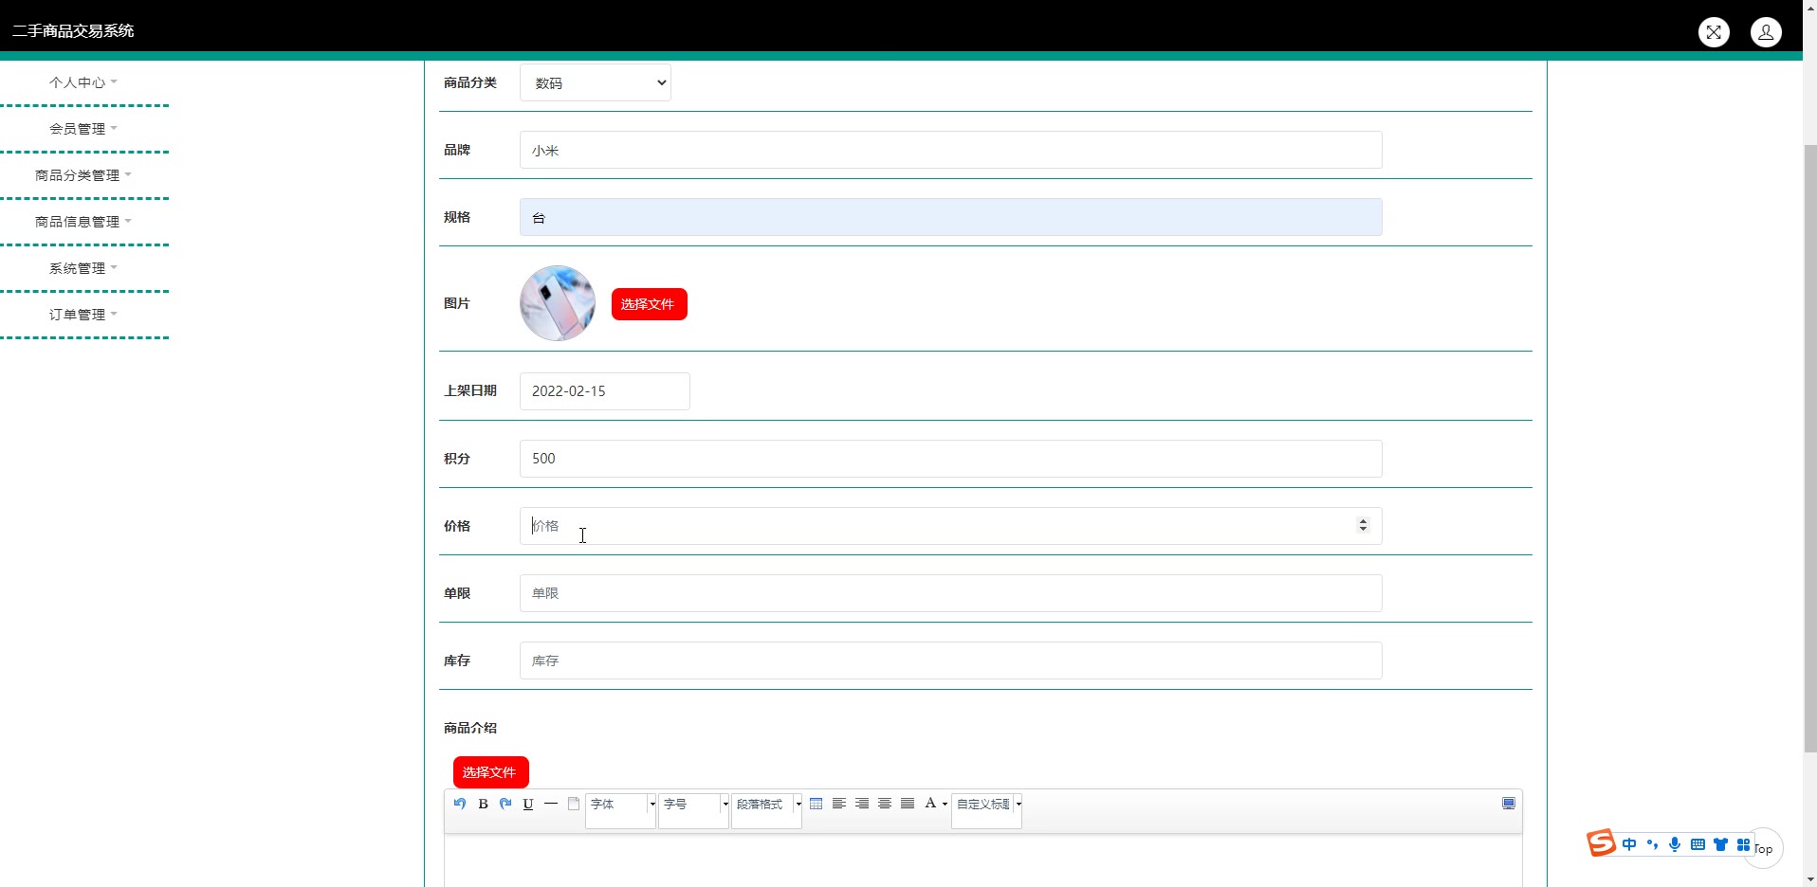This screenshot has width=1817, height=887.
Task: Expand the 系统管理 sidebar menu
Action: pyautogui.click(x=83, y=268)
